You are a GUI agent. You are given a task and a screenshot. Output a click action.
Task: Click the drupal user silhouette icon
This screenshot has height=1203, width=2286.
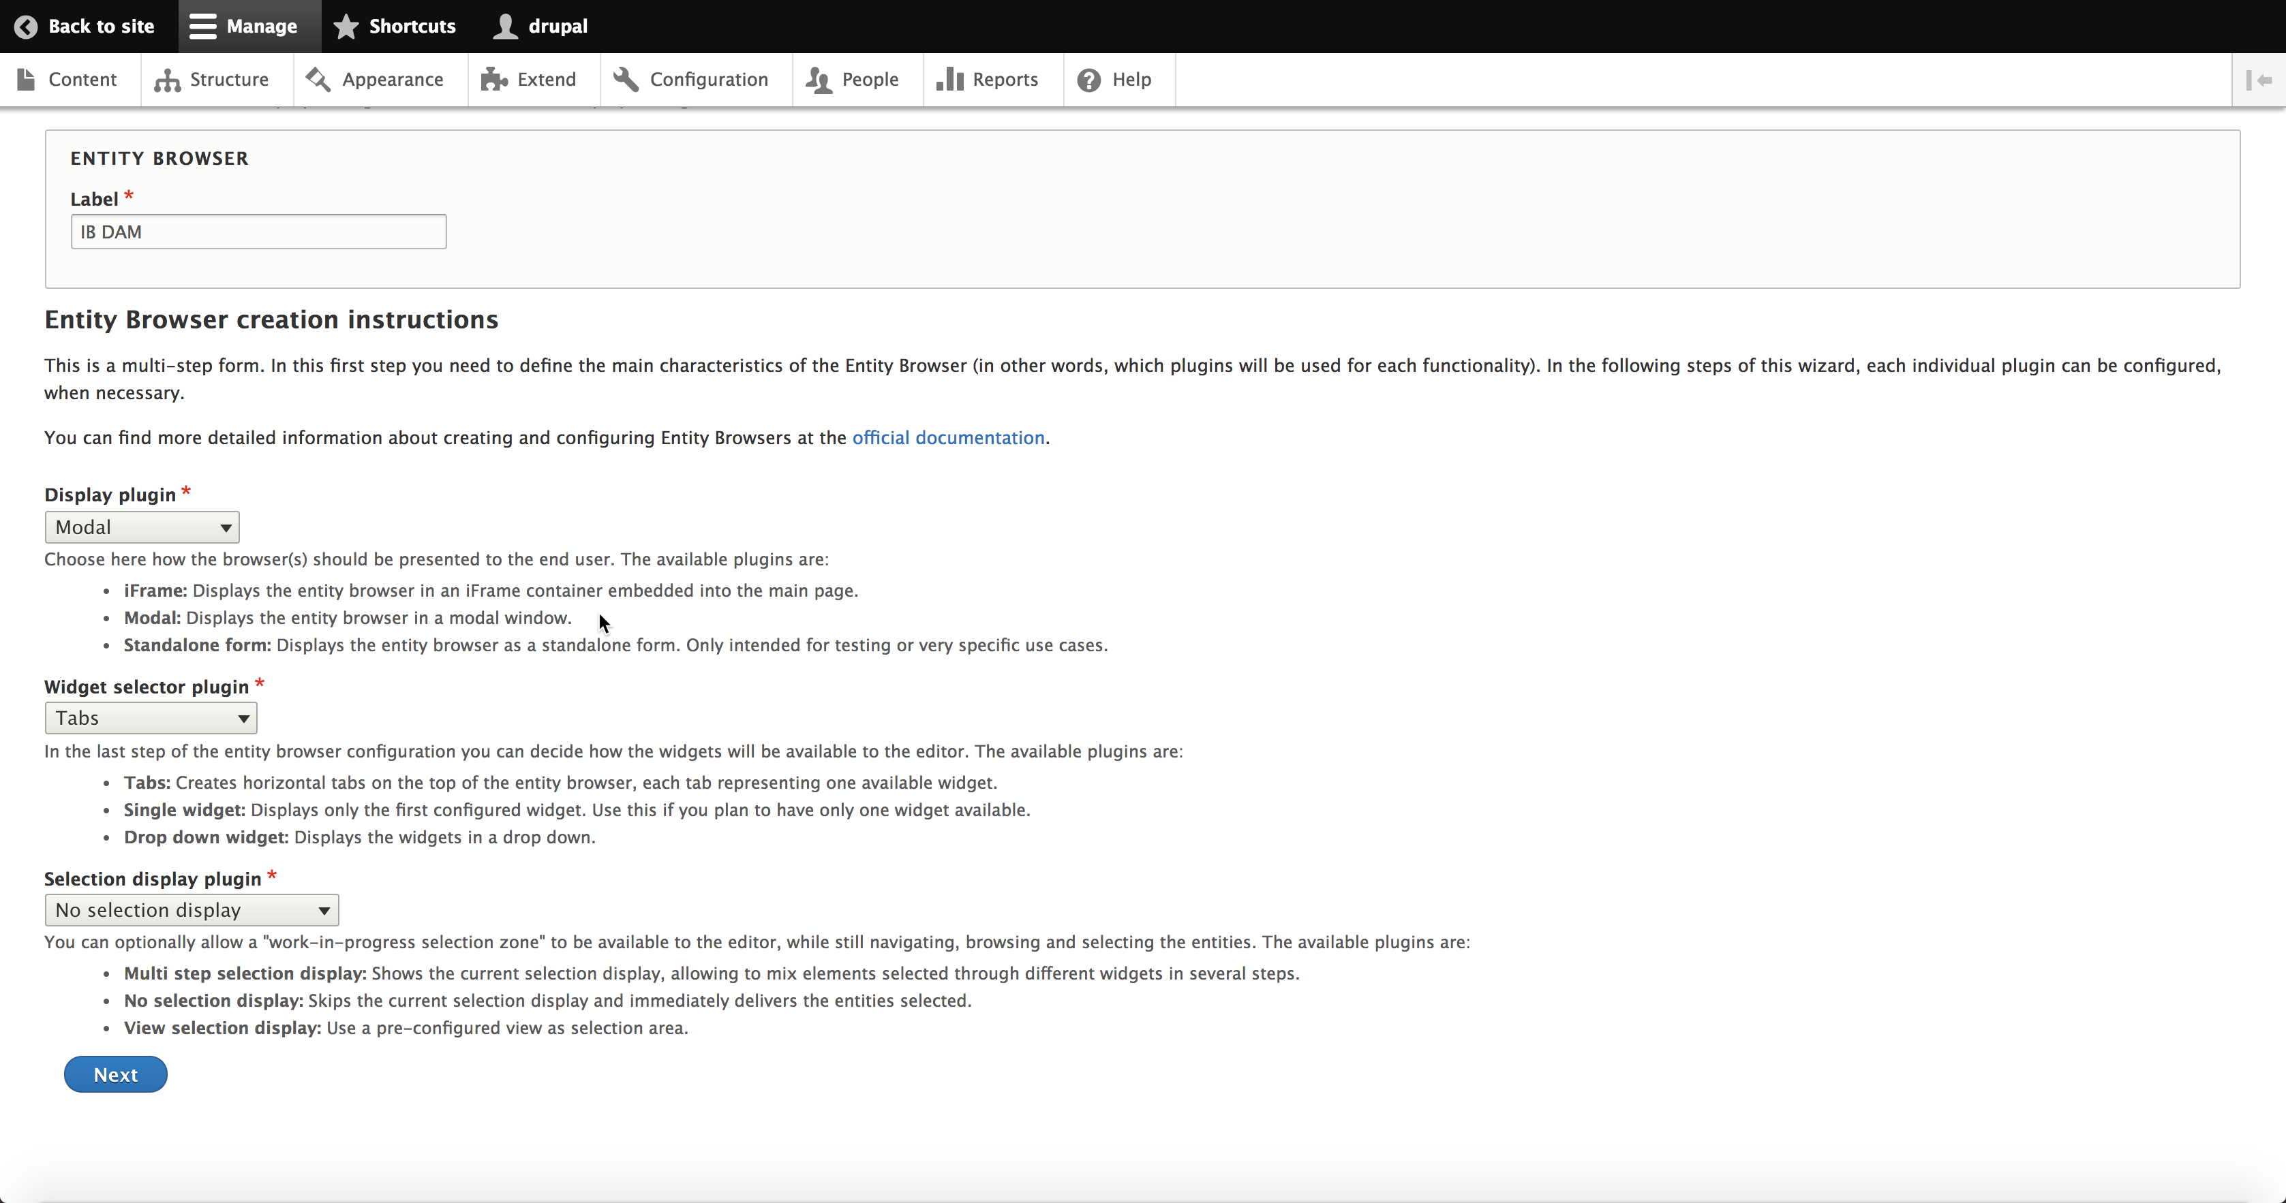click(506, 27)
